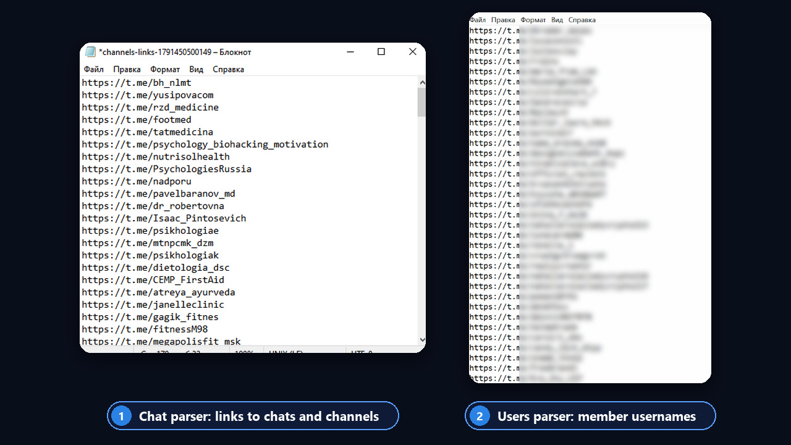The width and height of the screenshot is (791, 445).
Task: Open Вид menu in blurred-links window
Action: click(x=557, y=20)
